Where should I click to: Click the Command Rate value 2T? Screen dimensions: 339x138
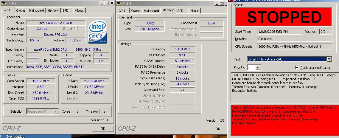coord(183,90)
